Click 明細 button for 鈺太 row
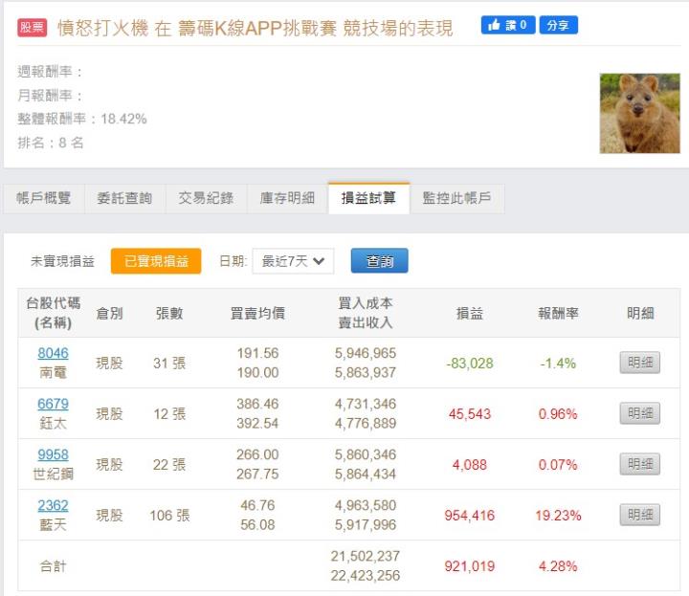Image resolution: width=689 pixels, height=596 pixels. [x=640, y=413]
